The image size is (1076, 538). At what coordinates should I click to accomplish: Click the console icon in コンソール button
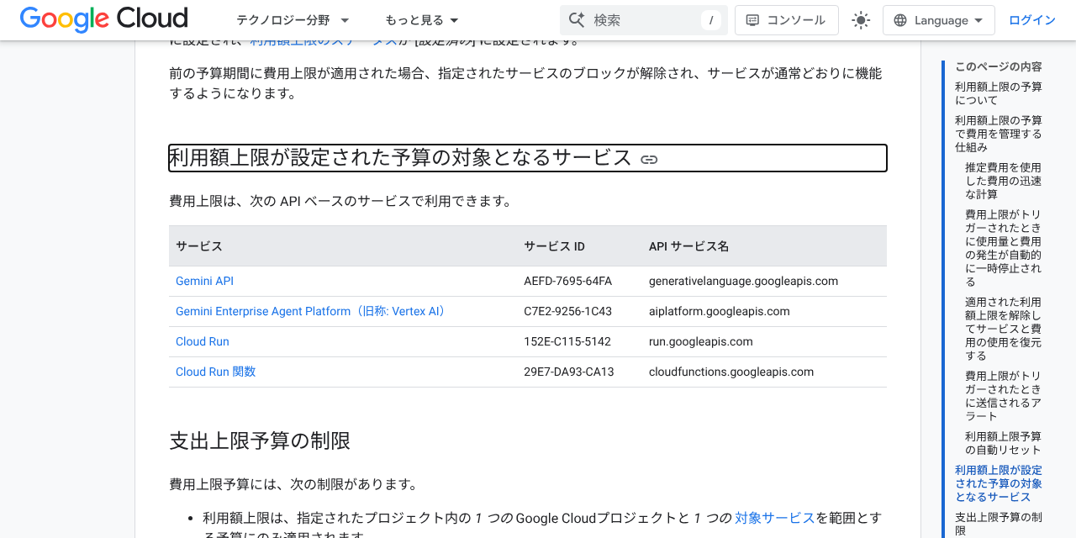752,20
